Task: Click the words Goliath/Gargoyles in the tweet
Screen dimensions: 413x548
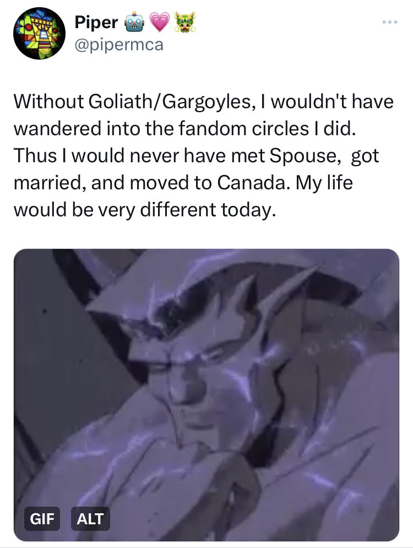Action: click(170, 102)
